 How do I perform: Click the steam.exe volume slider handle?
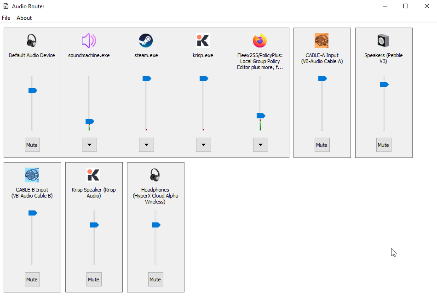[x=147, y=79]
